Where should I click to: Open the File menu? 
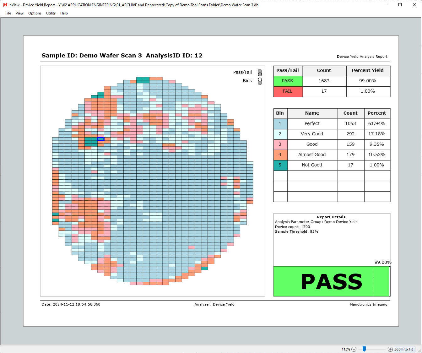tap(8, 13)
